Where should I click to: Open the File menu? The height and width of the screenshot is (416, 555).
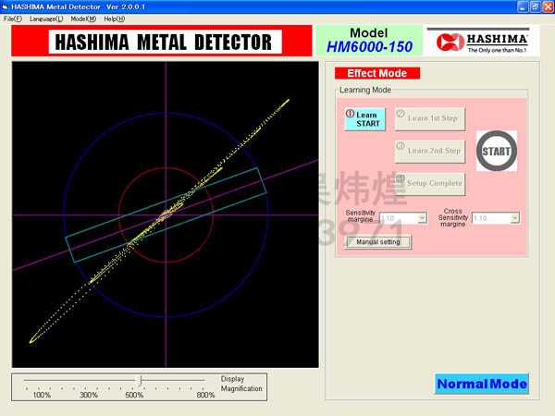[x=13, y=18]
